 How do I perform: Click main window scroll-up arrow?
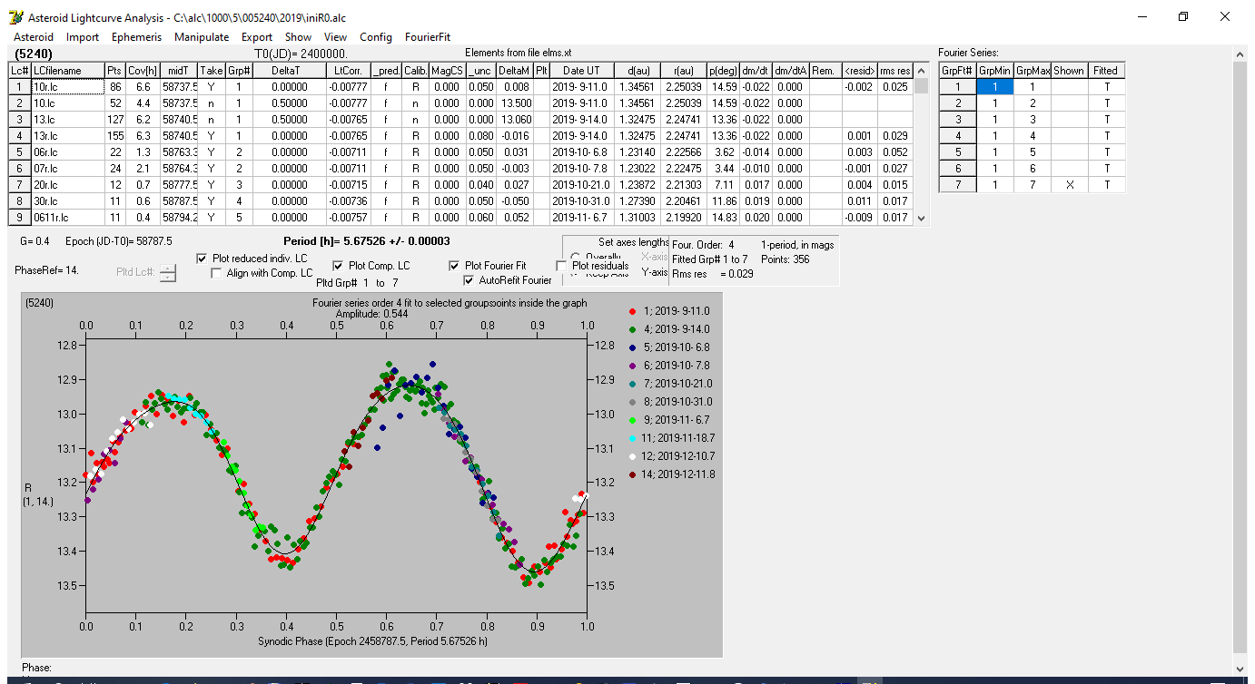[1241, 54]
